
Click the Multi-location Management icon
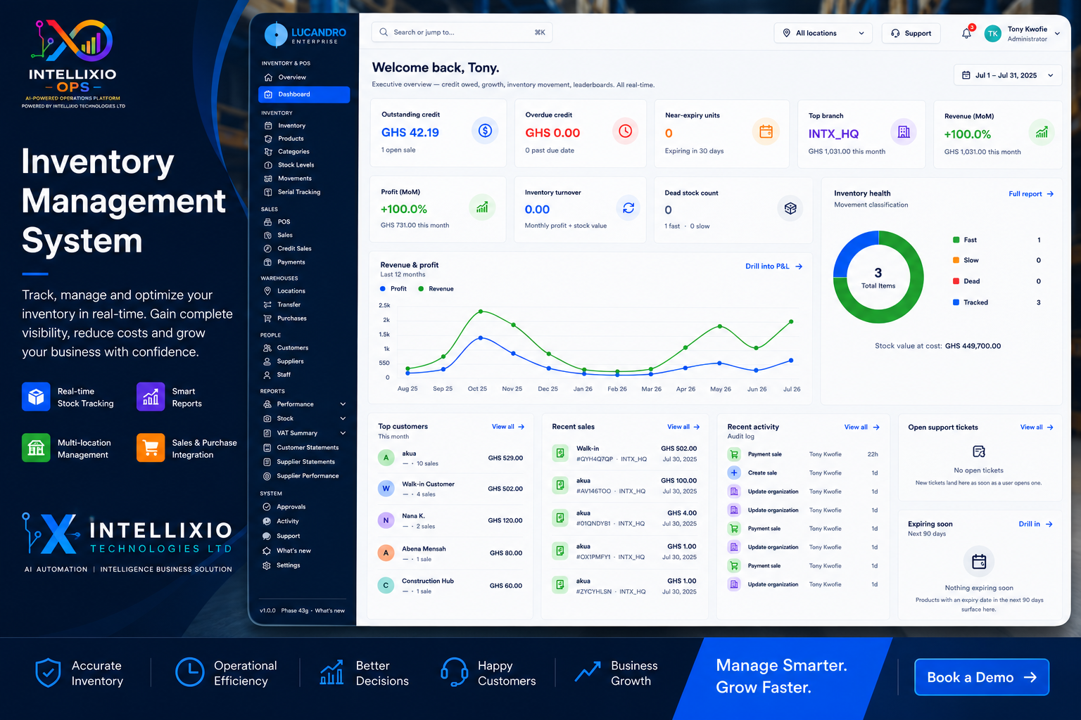pyautogui.click(x=36, y=448)
